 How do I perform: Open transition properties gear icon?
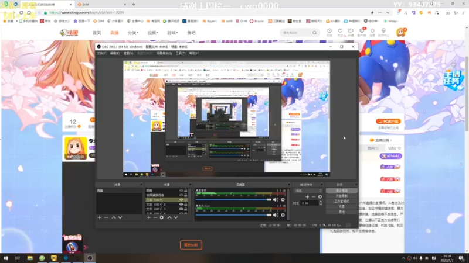point(320,197)
